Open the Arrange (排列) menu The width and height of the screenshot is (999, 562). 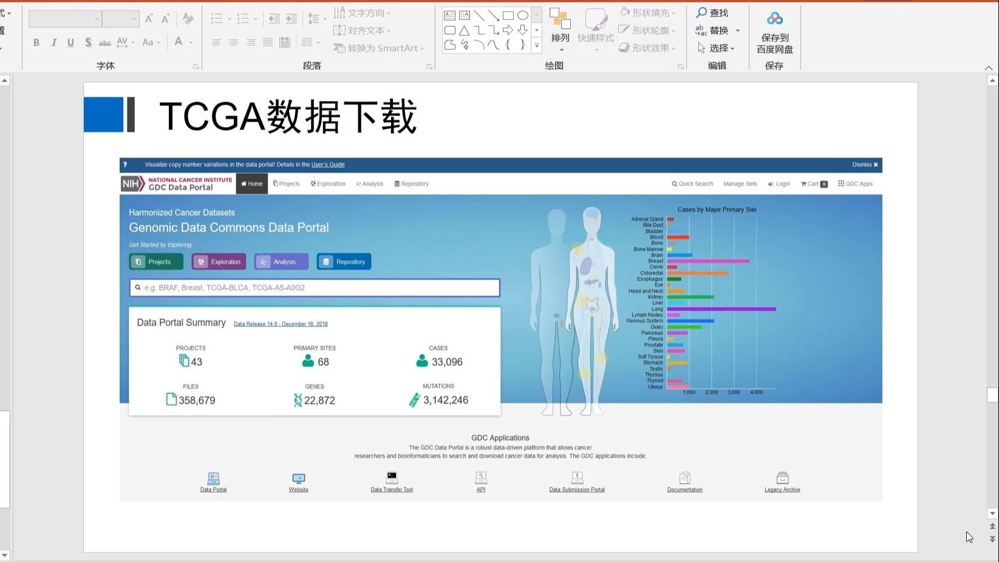(x=560, y=30)
